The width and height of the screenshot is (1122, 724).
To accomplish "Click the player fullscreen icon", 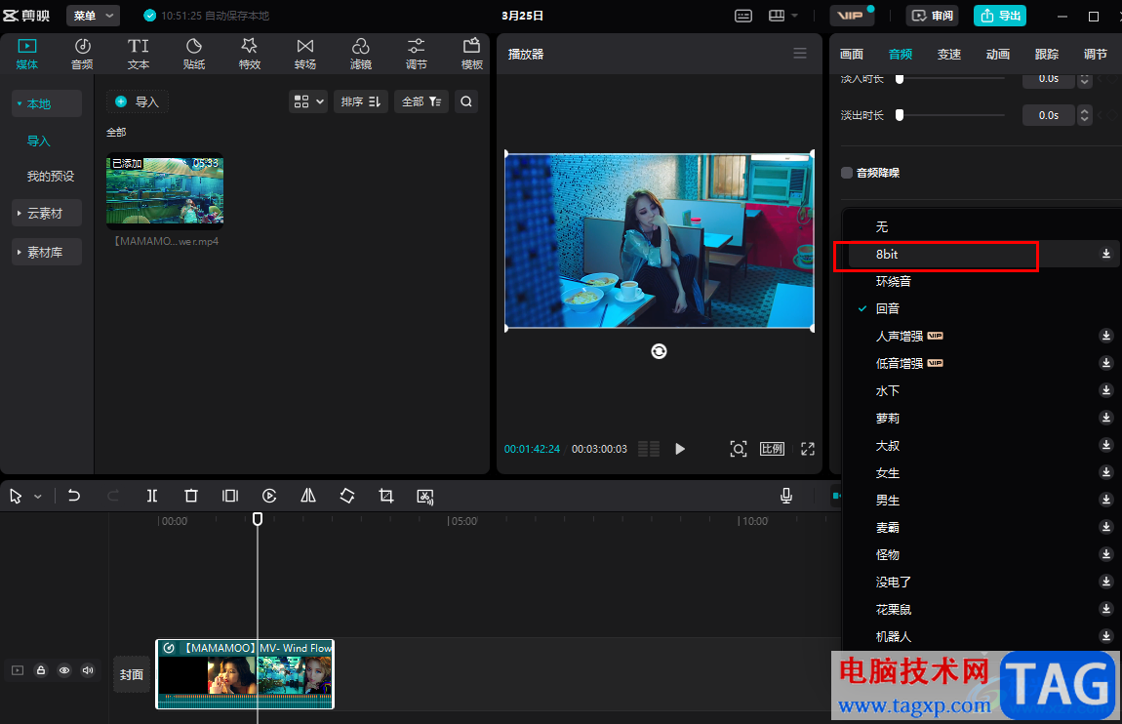I will point(808,449).
